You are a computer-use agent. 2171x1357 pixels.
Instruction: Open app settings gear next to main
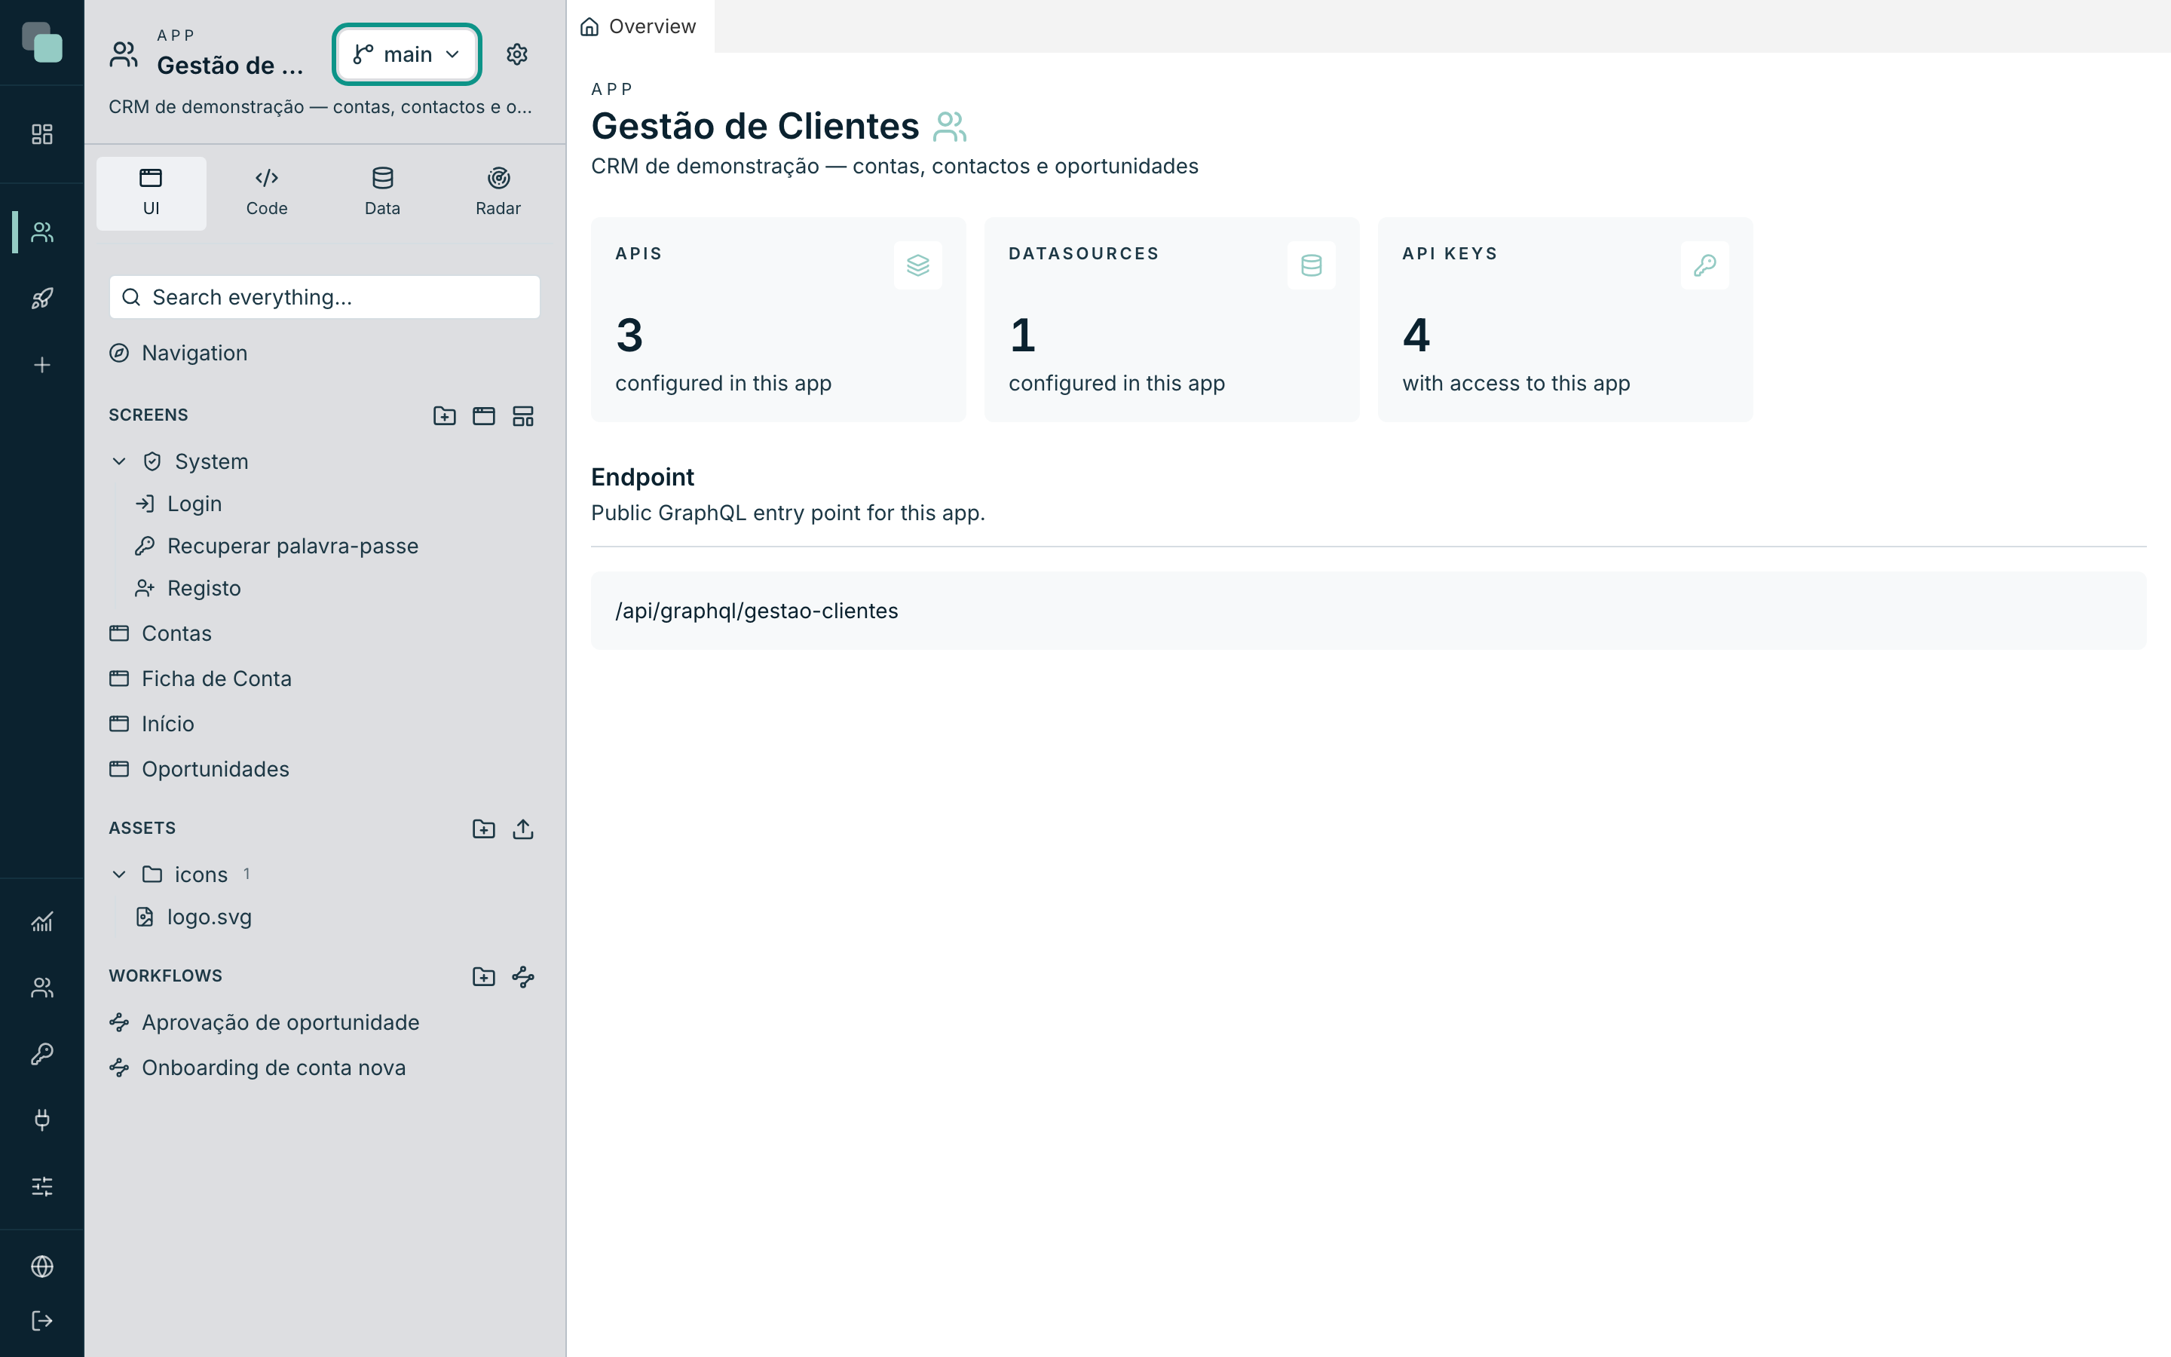(x=516, y=55)
